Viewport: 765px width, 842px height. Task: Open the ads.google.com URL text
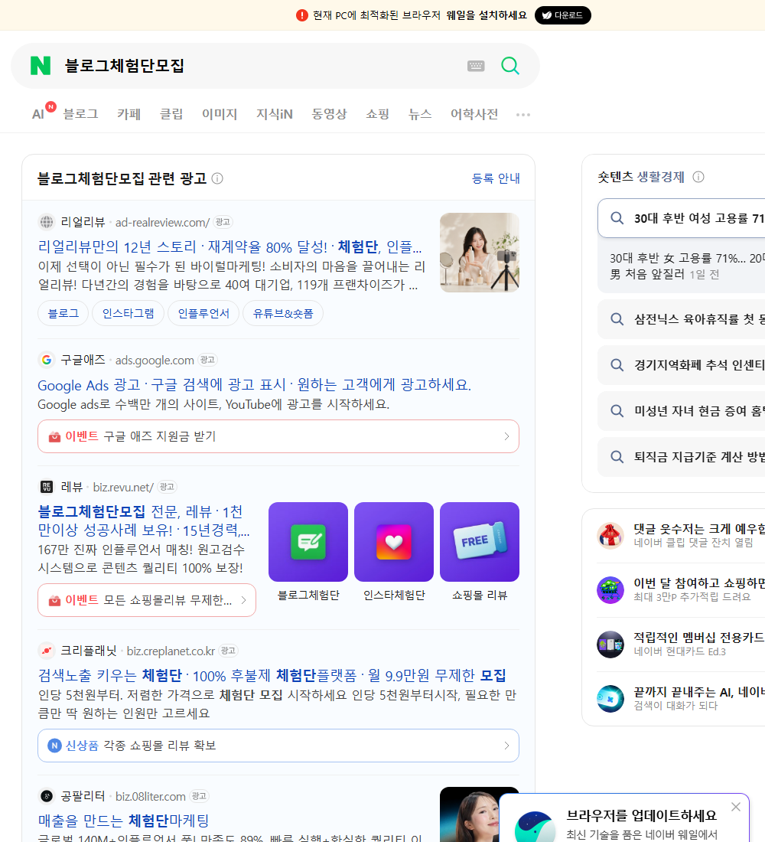point(155,361)
